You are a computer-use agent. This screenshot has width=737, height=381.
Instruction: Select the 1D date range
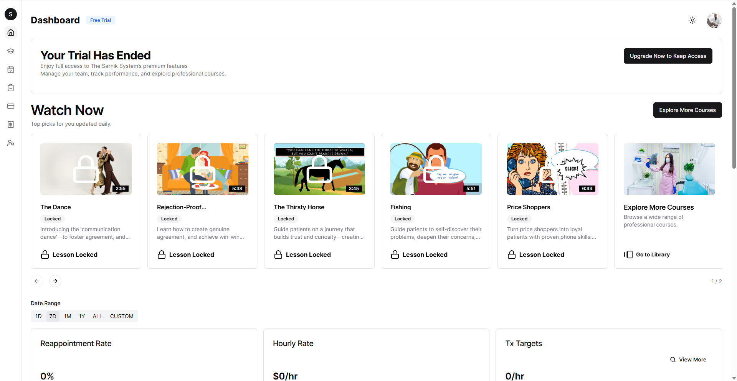(38, 316)
